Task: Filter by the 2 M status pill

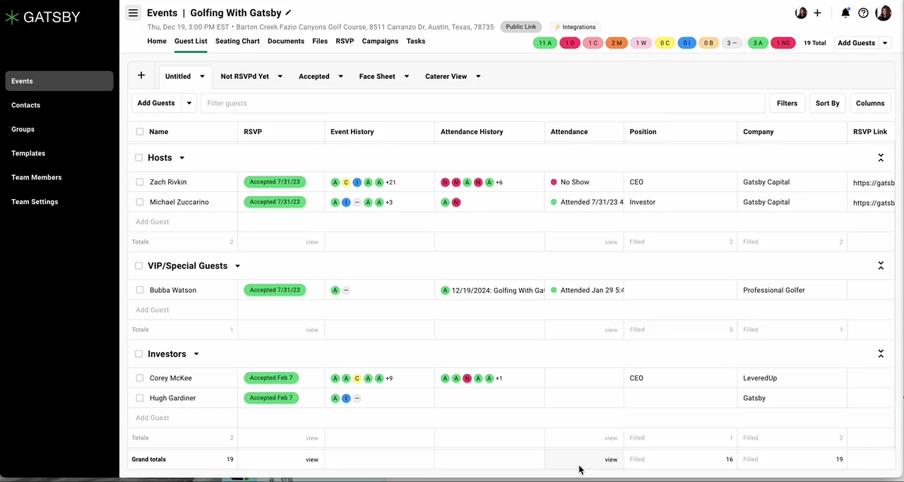Action: click(617, 43)
